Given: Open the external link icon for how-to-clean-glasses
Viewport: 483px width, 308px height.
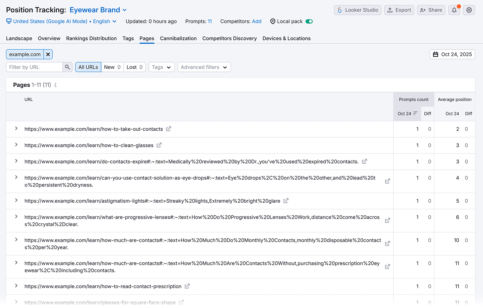Looking at the screenshot, I should click(159, 145).
